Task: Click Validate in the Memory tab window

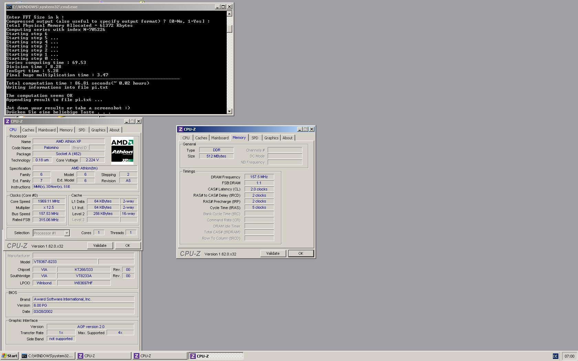Action: 273,253
